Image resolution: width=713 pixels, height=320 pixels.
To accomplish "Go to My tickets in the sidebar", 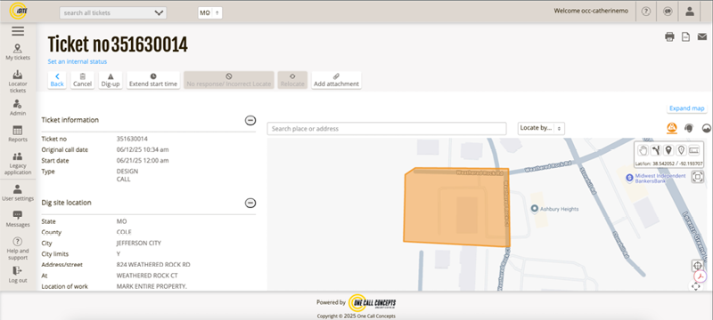I will point(18,52).
